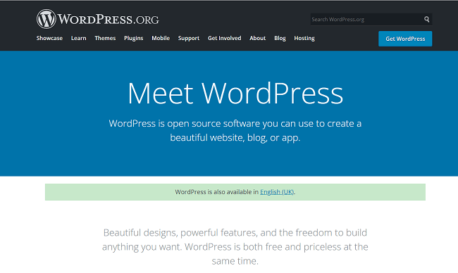Visit the Get Involved page
This screenshot has width=458, height=273.
[225, 38]
